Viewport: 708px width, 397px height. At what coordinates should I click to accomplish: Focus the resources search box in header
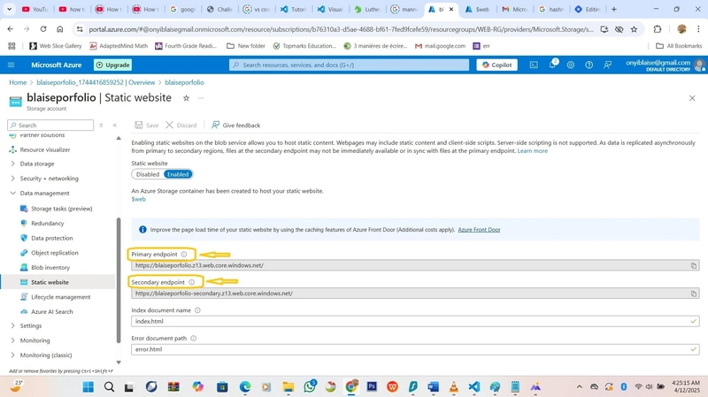[349, 65]
